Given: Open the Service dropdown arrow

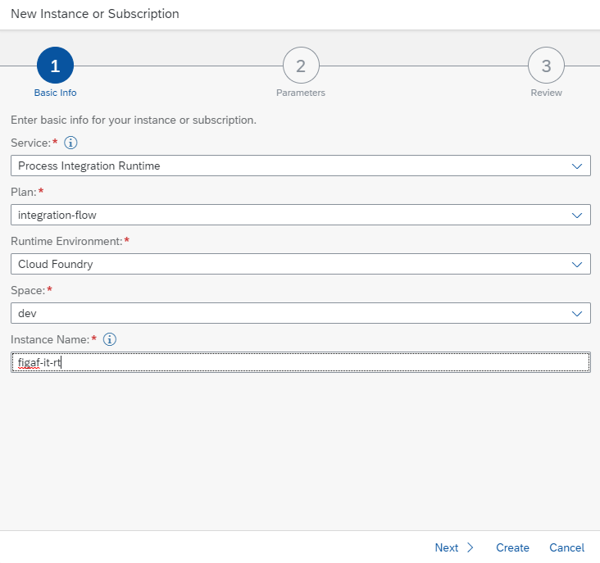Looking at the screenshot, I should coord(577,166).
